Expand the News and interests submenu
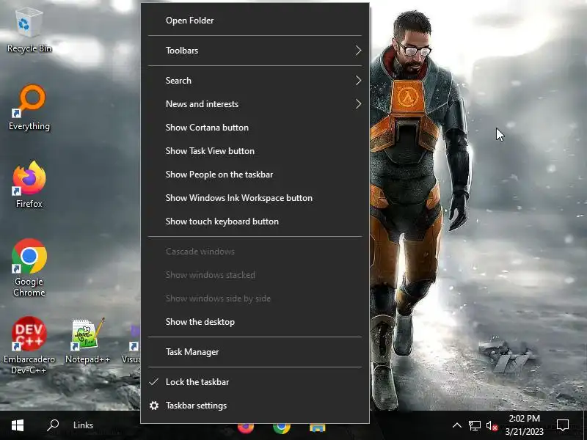Screen dimensions: 587x440 [255, 104]
